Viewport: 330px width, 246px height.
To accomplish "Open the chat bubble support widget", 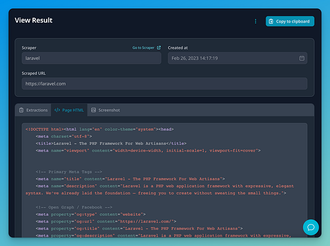I will pos(311,227).
